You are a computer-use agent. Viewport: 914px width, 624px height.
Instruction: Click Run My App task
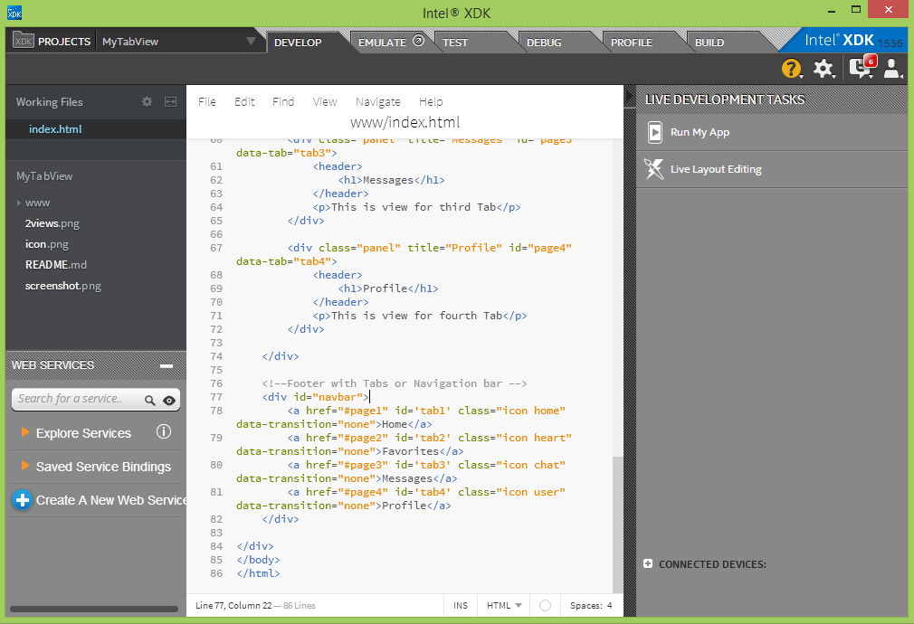tap(771, 132)
